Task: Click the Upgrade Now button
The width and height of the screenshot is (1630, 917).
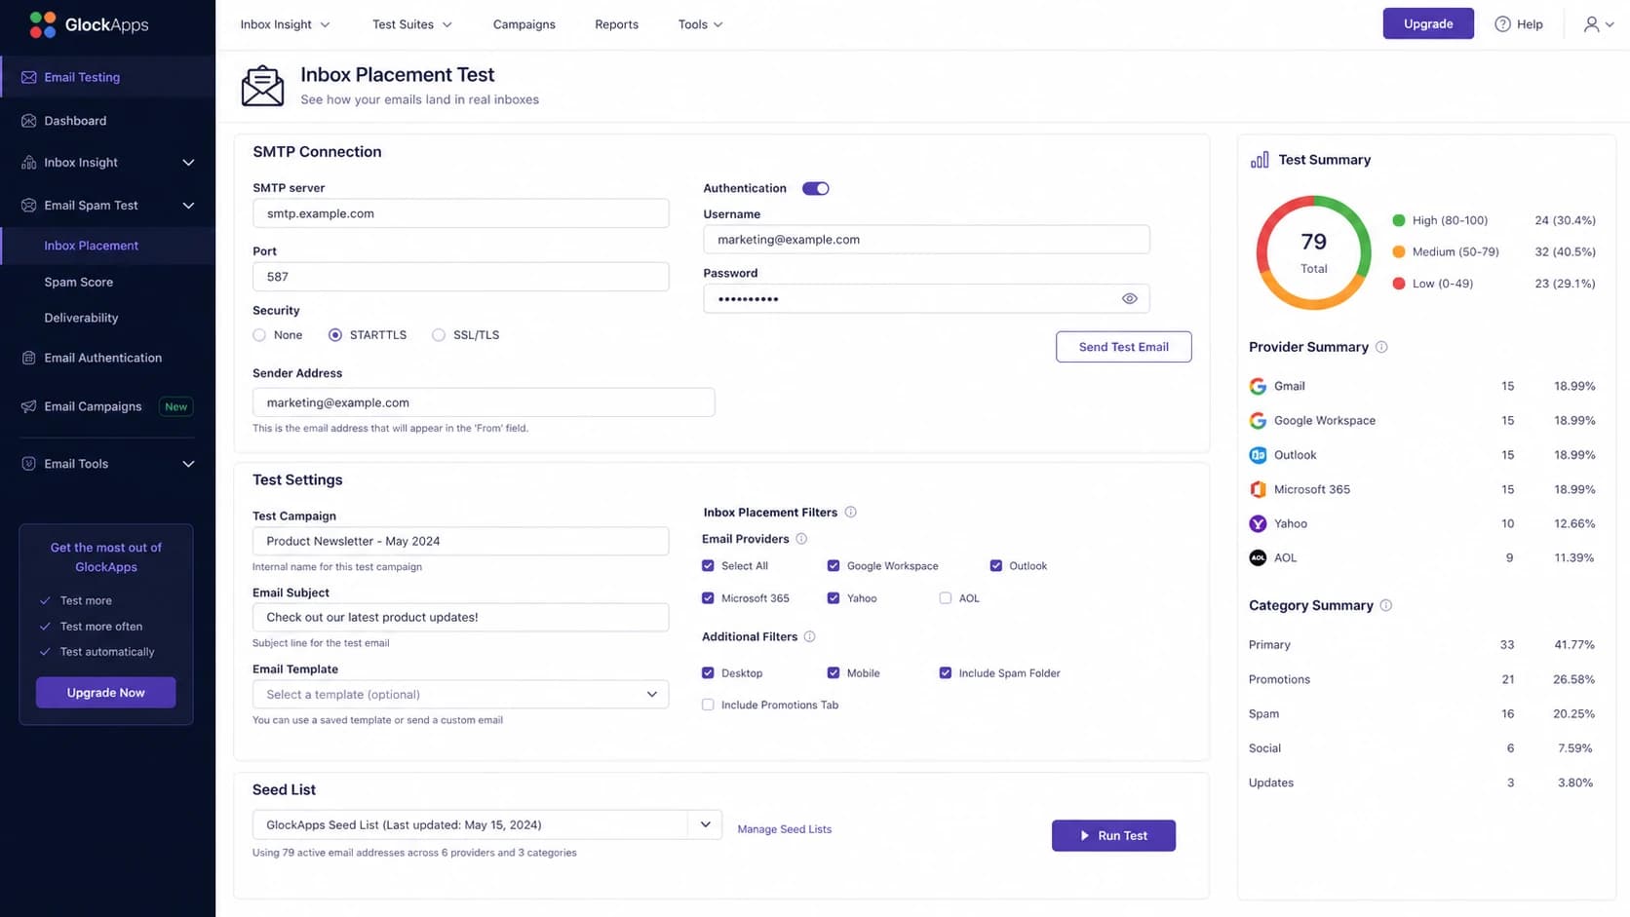Action: (x=106, y=693)
